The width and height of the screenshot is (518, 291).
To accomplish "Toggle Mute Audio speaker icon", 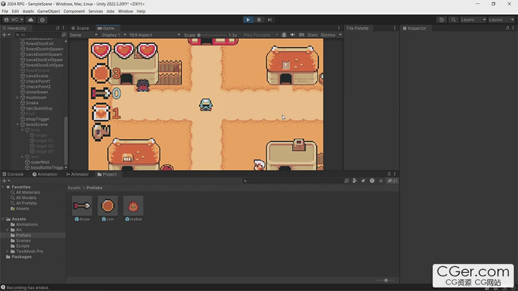I will coord(293,35).
